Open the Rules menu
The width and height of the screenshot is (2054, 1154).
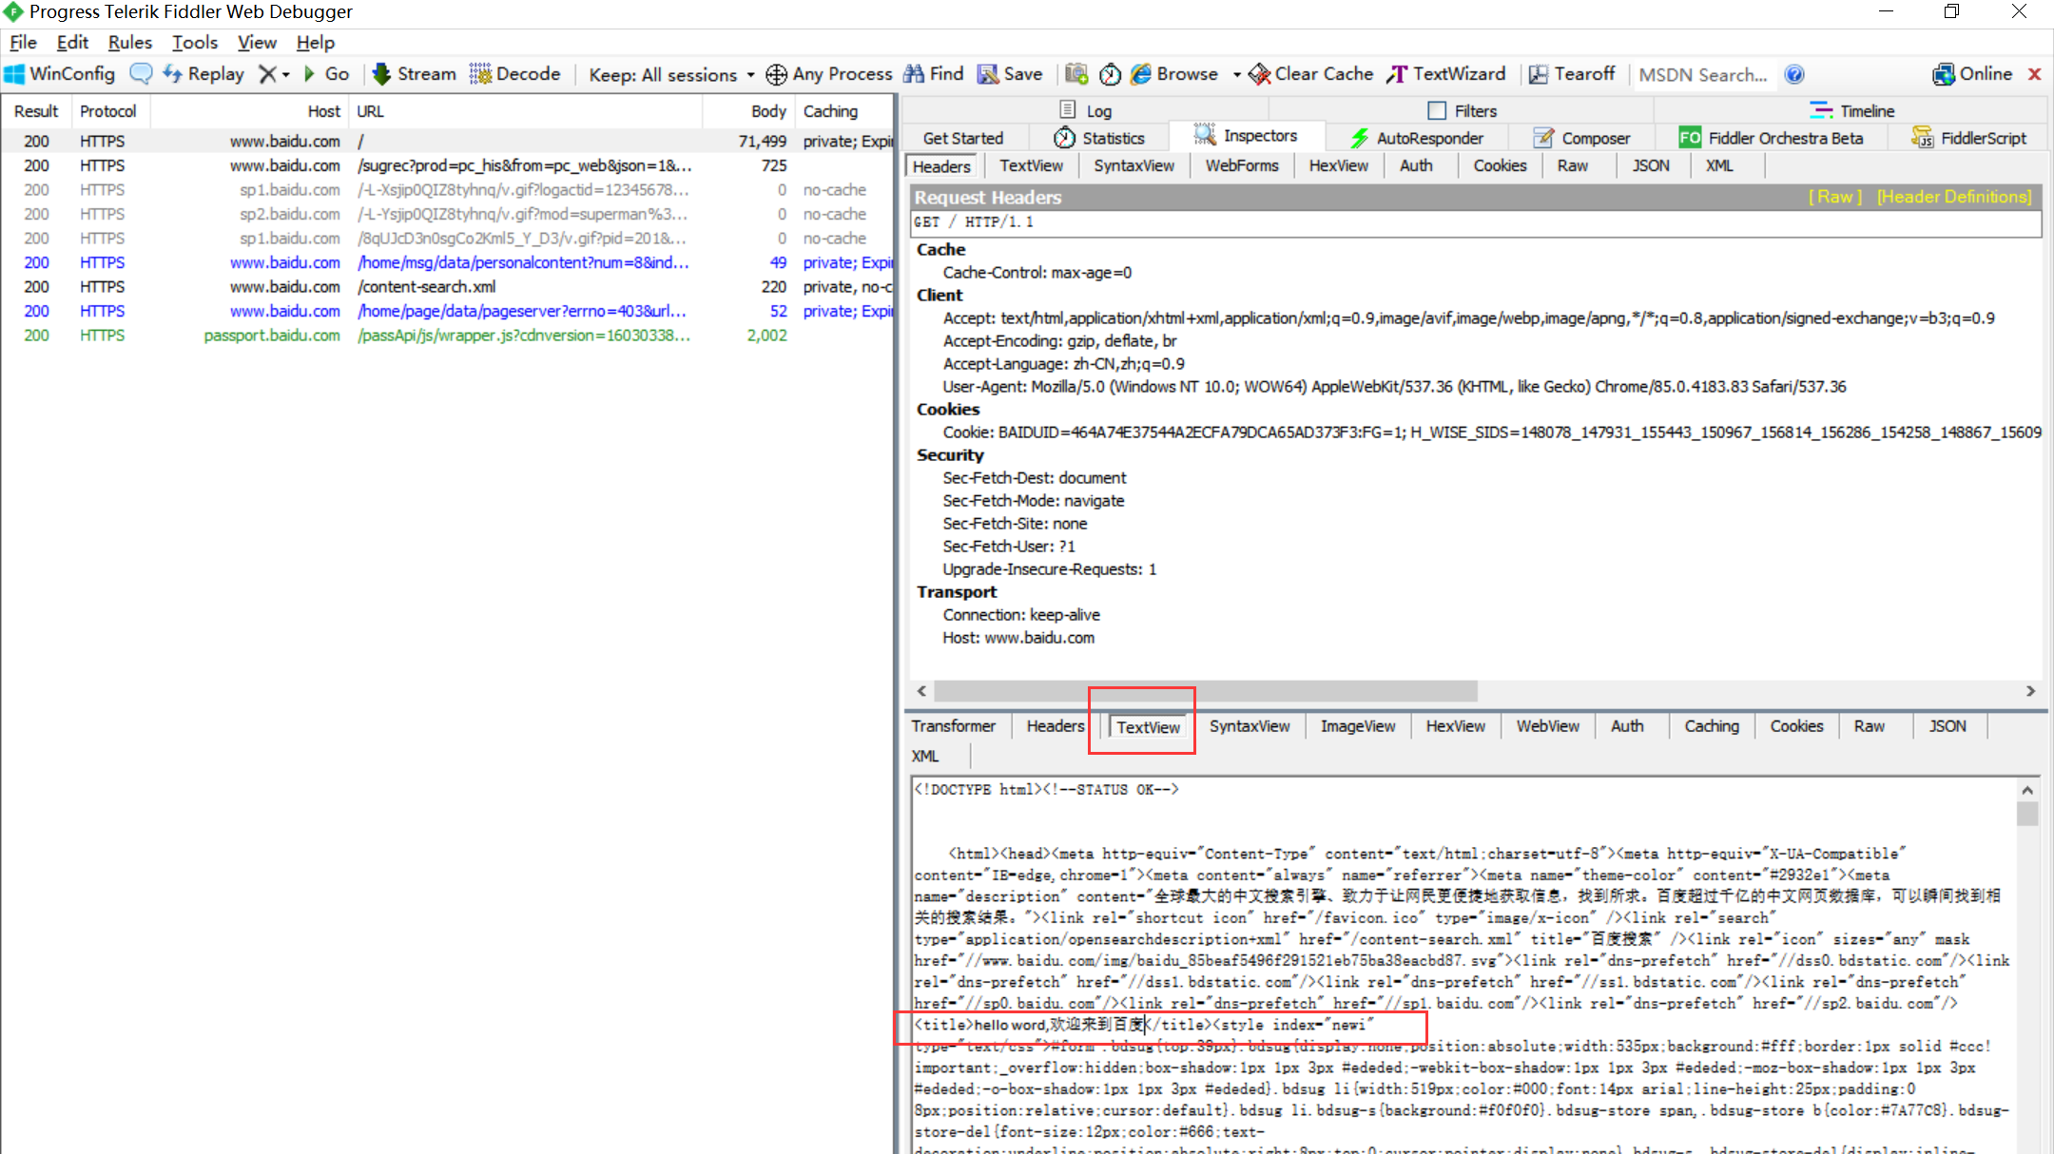129,43
